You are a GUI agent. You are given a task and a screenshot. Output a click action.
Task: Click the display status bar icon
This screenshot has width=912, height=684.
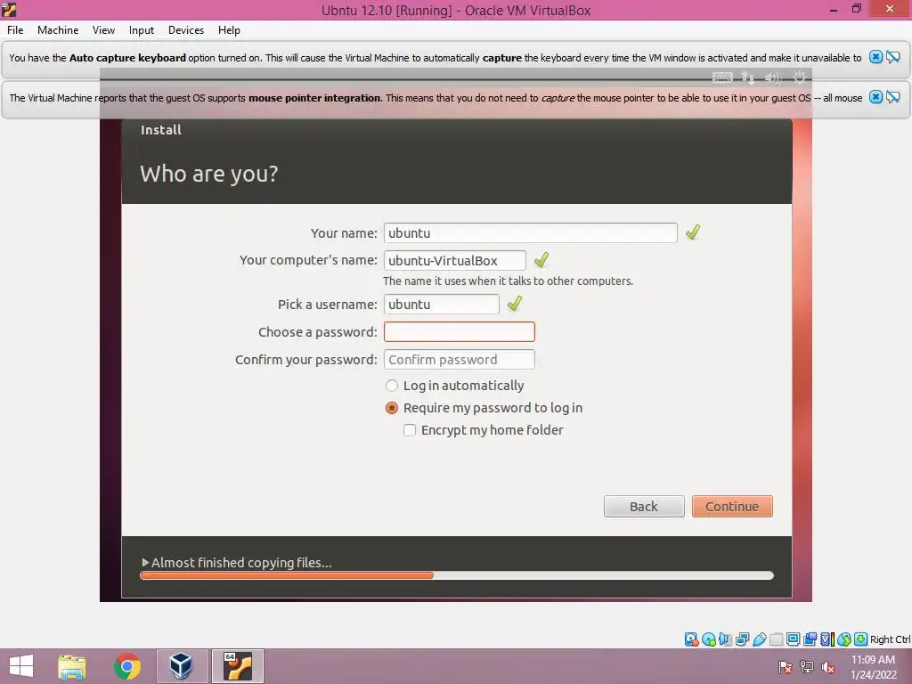tap(793, 639)
